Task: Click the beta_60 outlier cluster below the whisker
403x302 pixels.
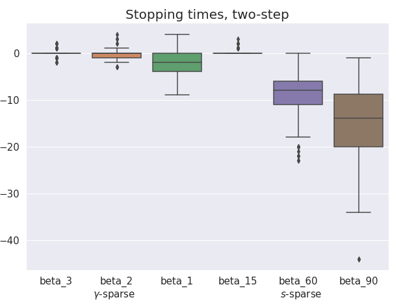Action: point(298,154)
